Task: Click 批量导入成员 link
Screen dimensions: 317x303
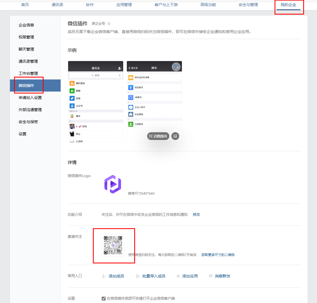Action: 154,276
